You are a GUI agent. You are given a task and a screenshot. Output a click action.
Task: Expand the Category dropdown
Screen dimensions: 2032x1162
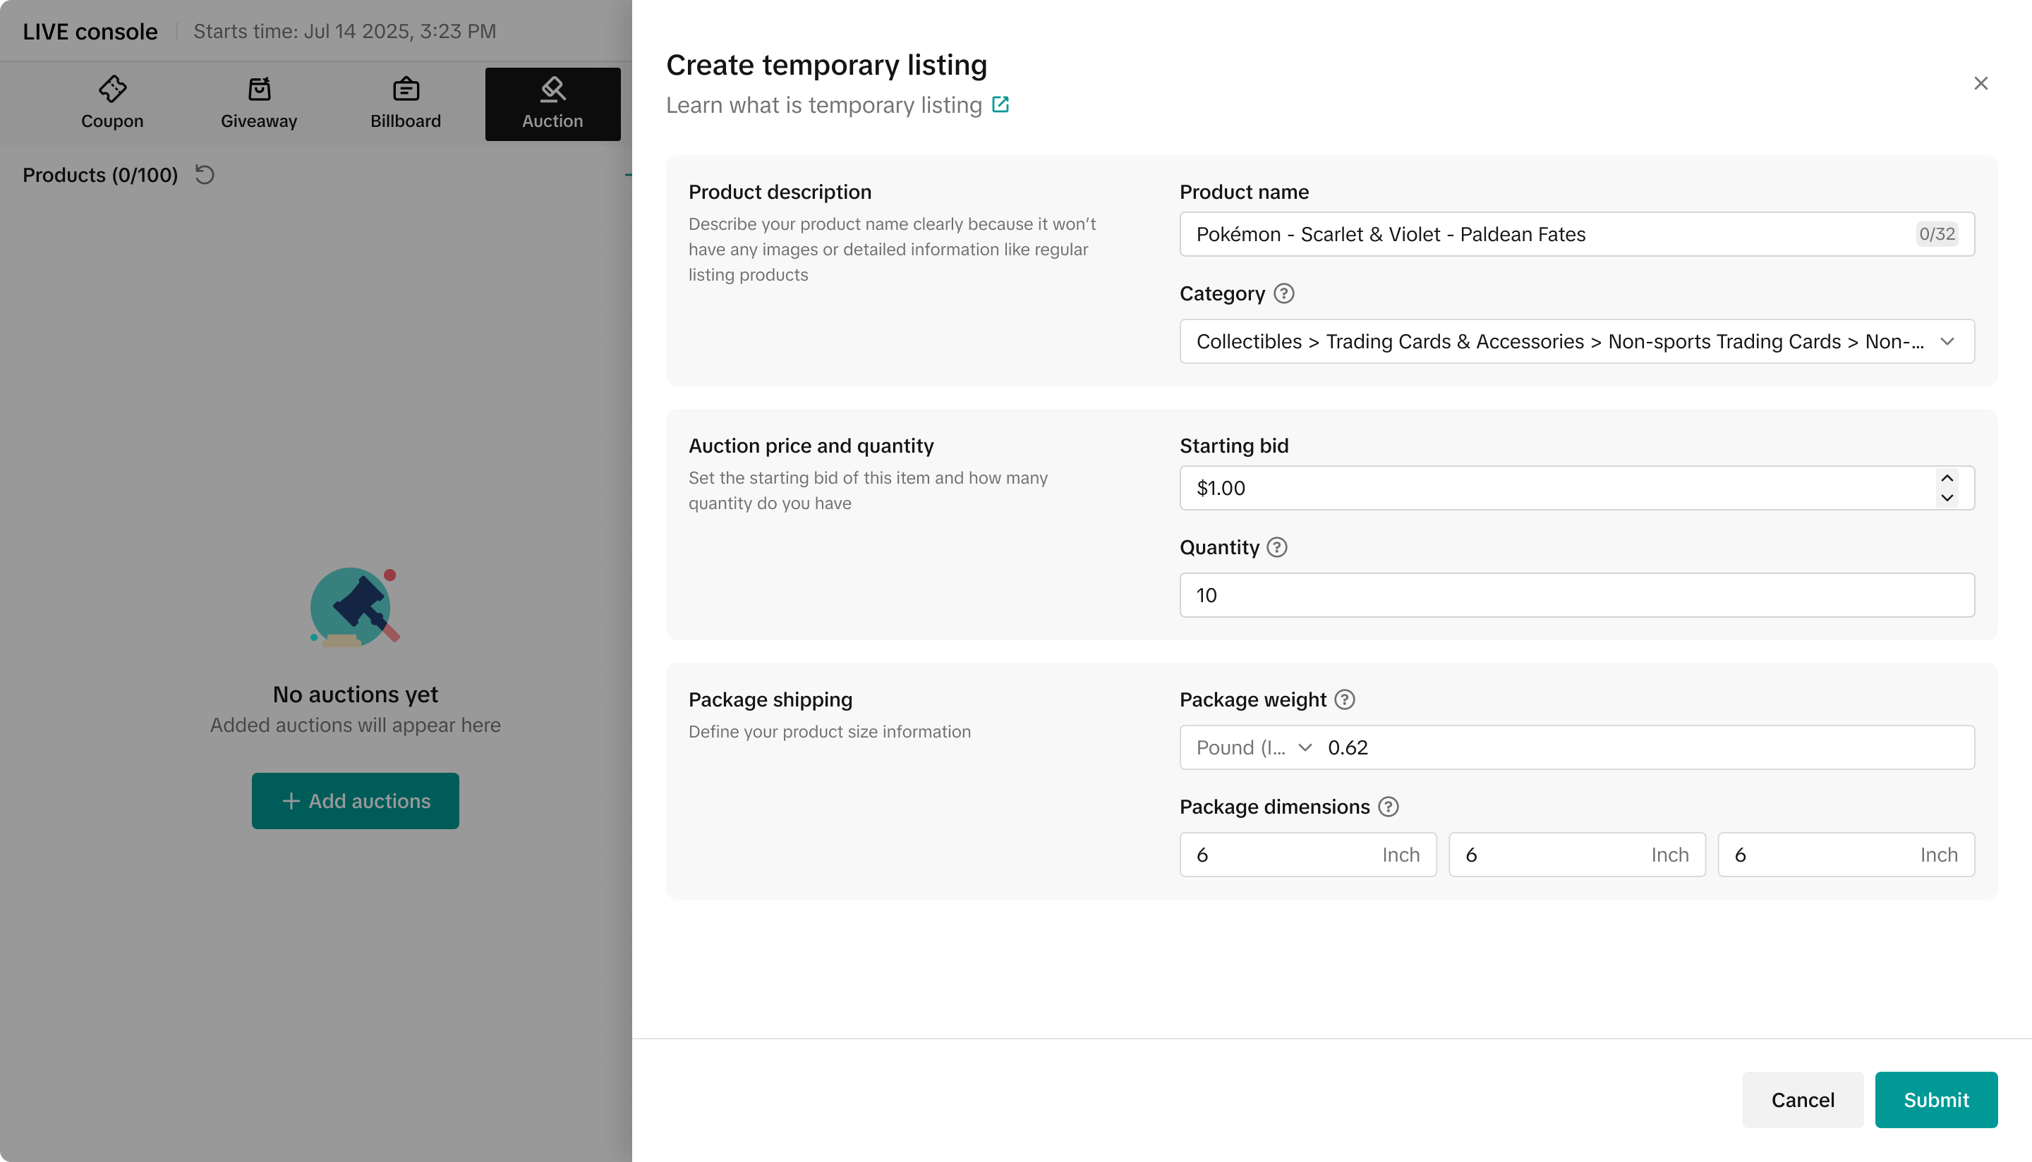coord(1947,341)
